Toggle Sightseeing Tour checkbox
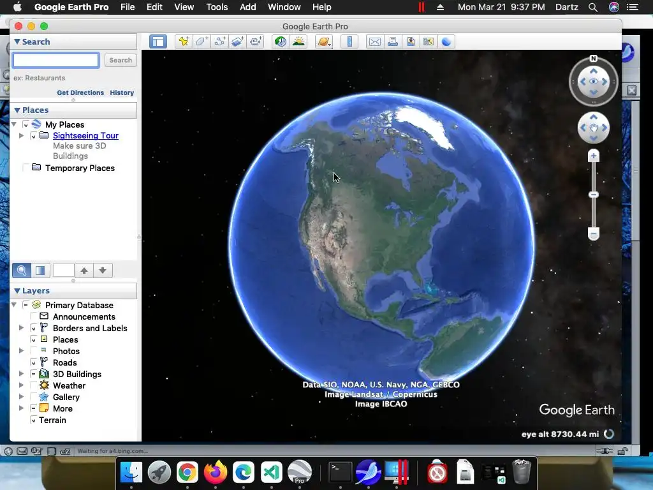Screen dimensions: 653x490 33,136
